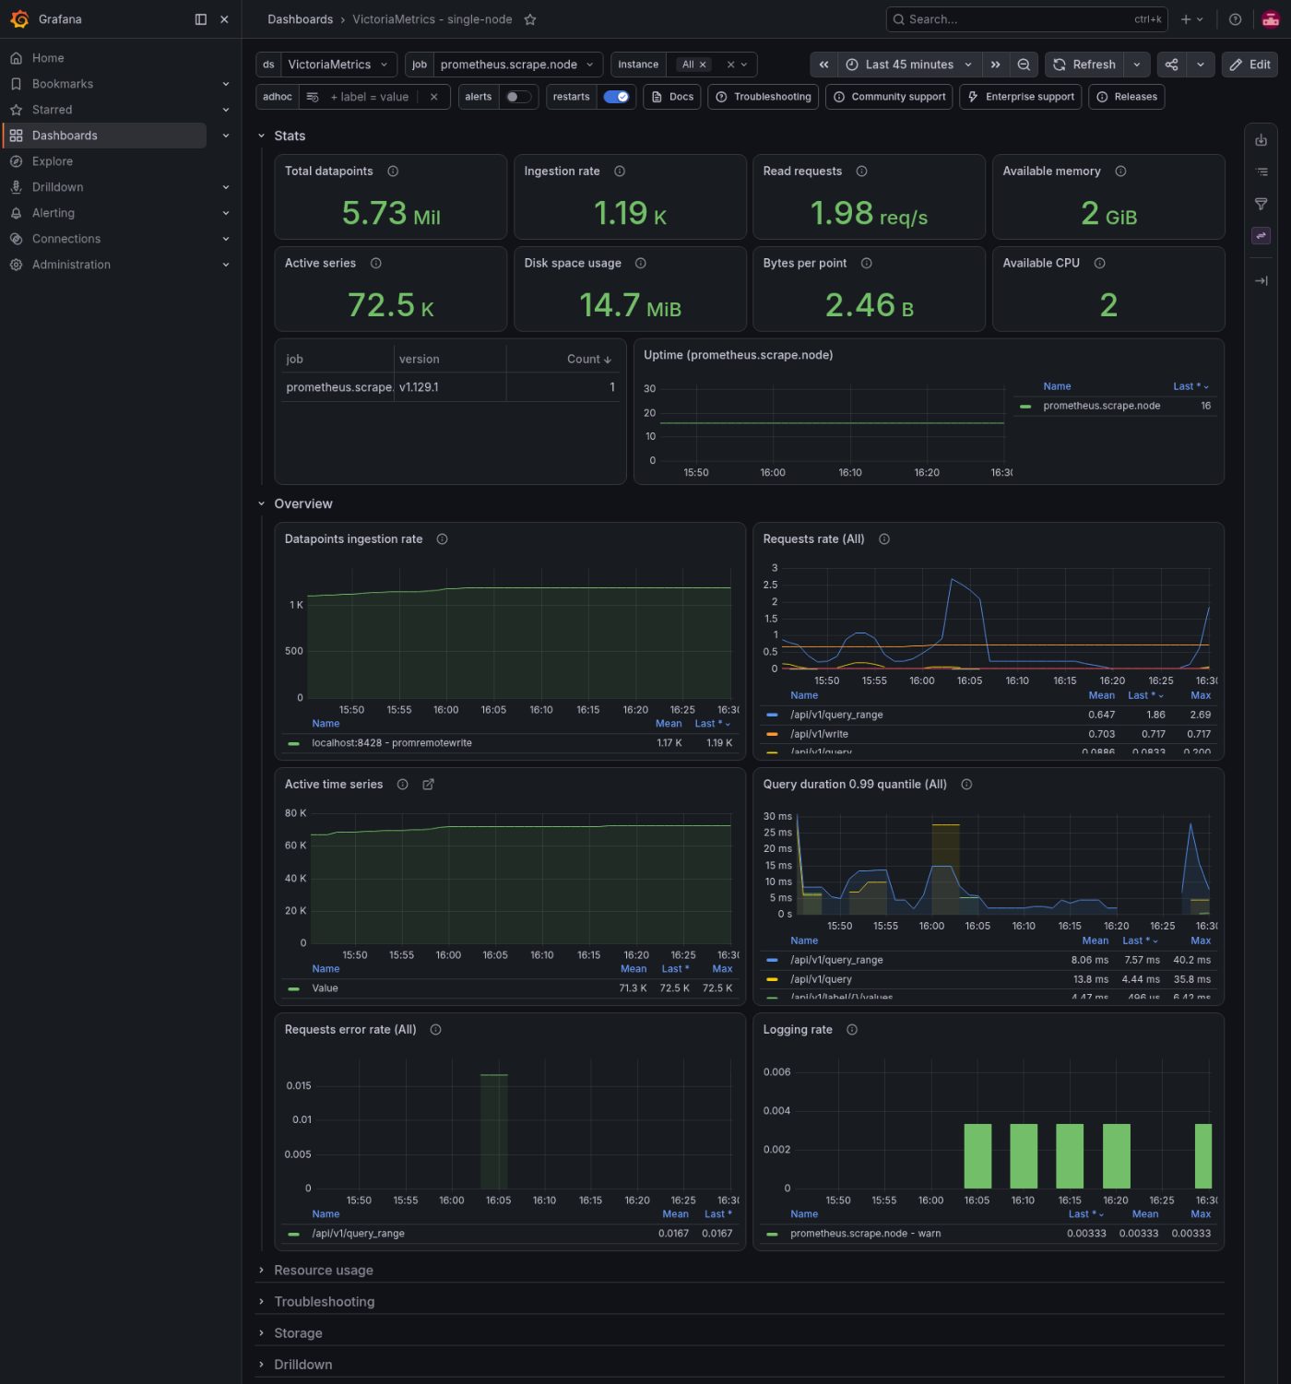Open the help question-mark icon
The height and width of the screenshot is (1384, 1291).
coord(1235,19)
